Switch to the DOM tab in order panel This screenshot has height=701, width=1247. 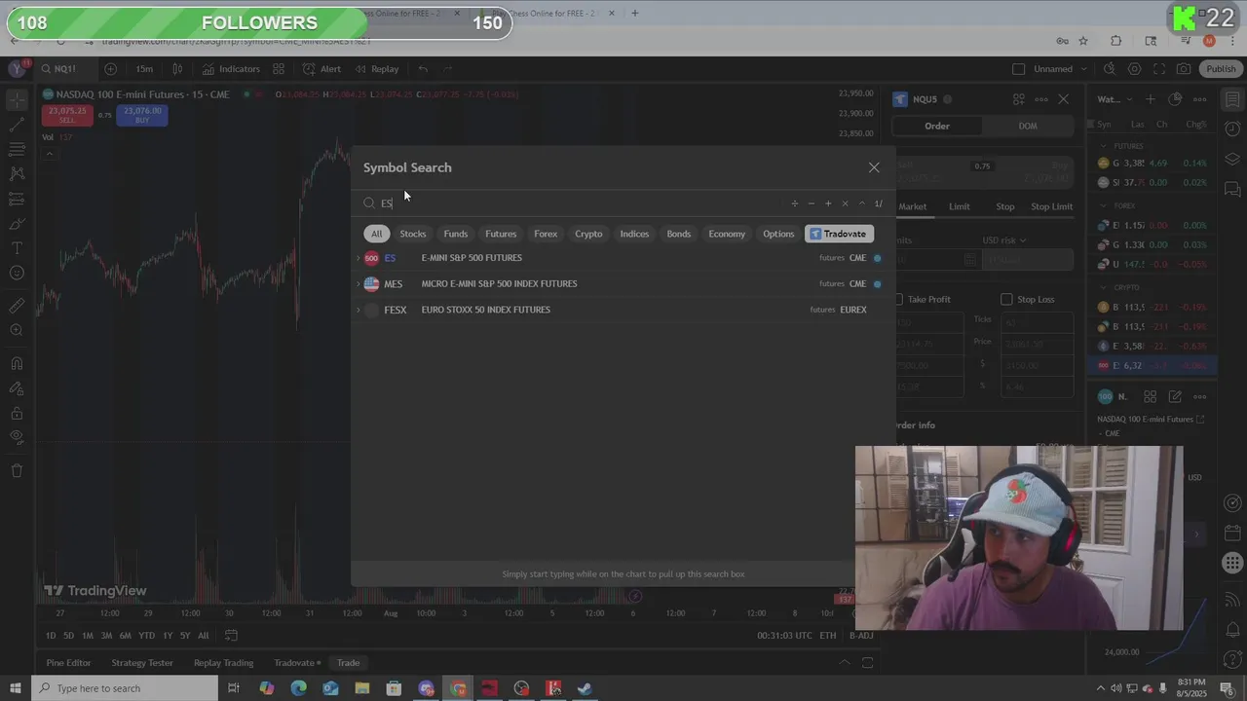[1028, 126]
